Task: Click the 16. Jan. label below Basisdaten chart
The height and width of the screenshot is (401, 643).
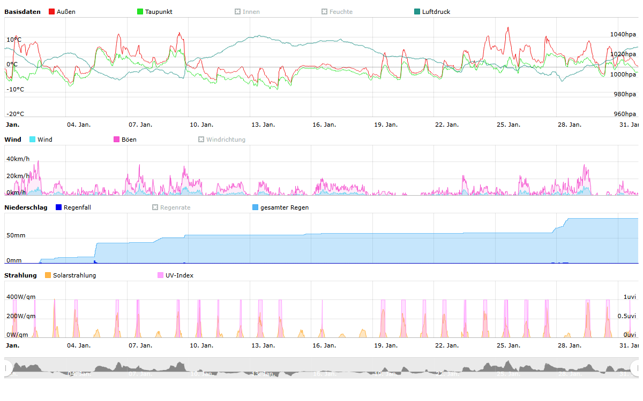Action: click(x=324, y=125)
